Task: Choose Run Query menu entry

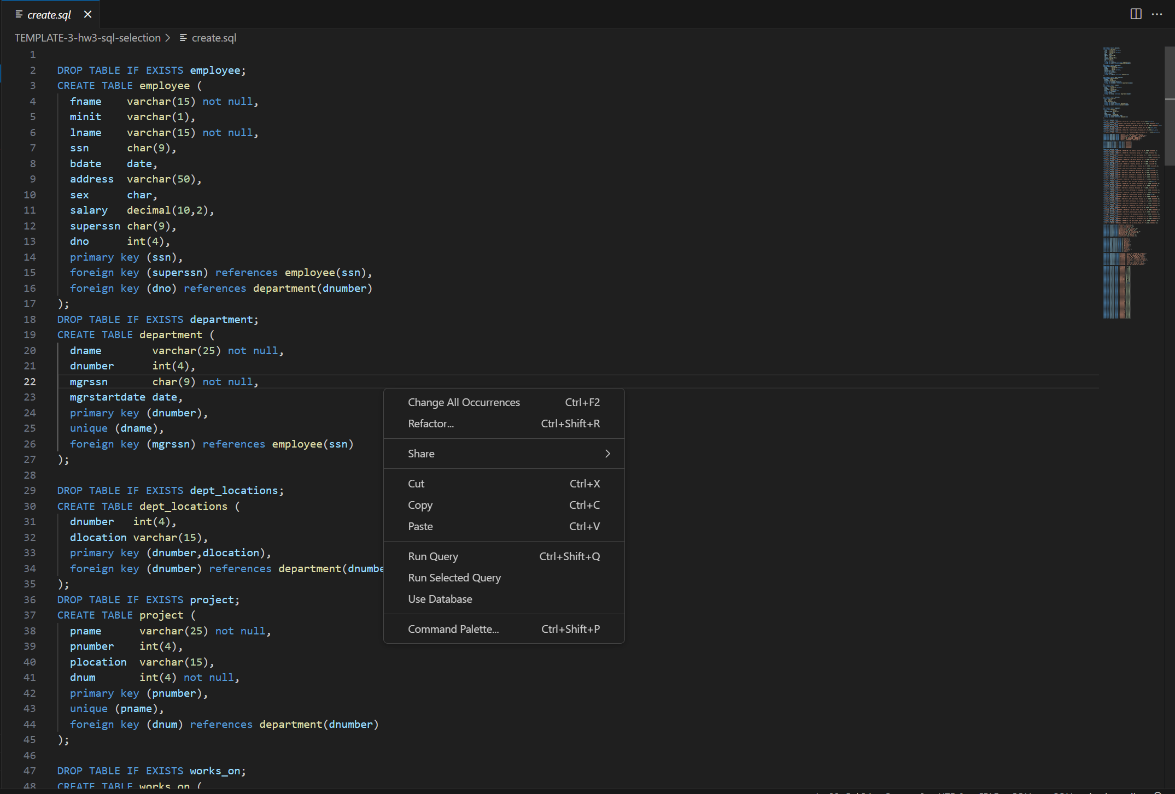Action: 433,556
